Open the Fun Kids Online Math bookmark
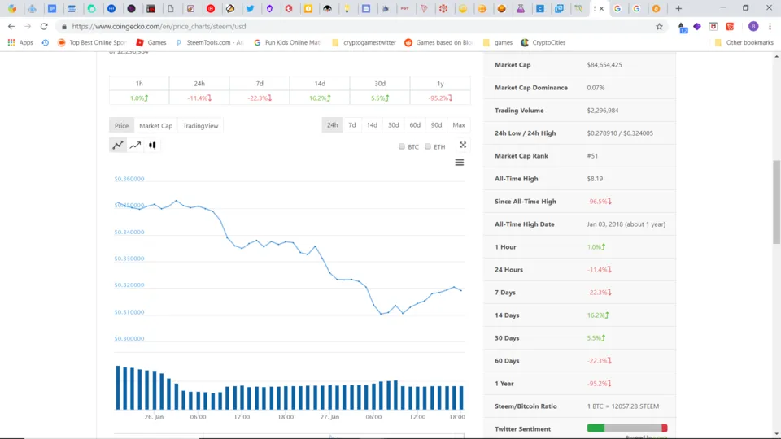This screenshot has height=439, width=781. pos(288,43)
